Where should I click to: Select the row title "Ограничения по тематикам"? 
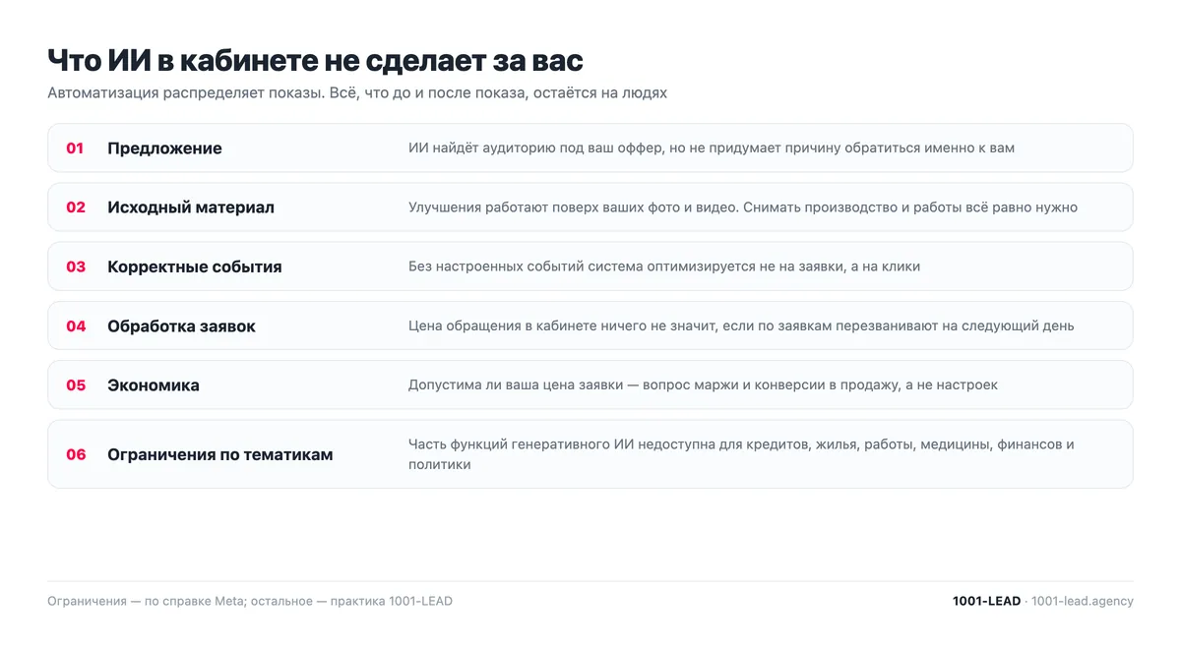[x=220, y=454]
